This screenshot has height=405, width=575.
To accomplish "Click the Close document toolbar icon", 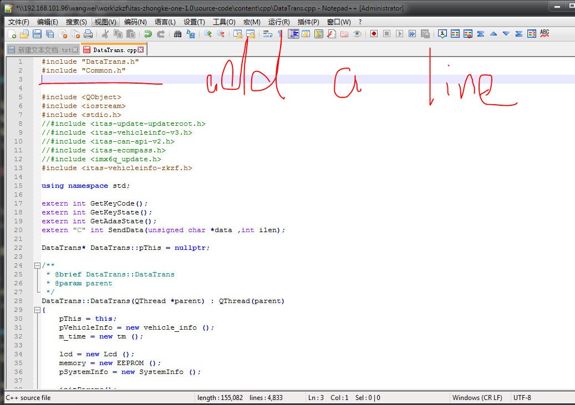I will tap(63, 34).
